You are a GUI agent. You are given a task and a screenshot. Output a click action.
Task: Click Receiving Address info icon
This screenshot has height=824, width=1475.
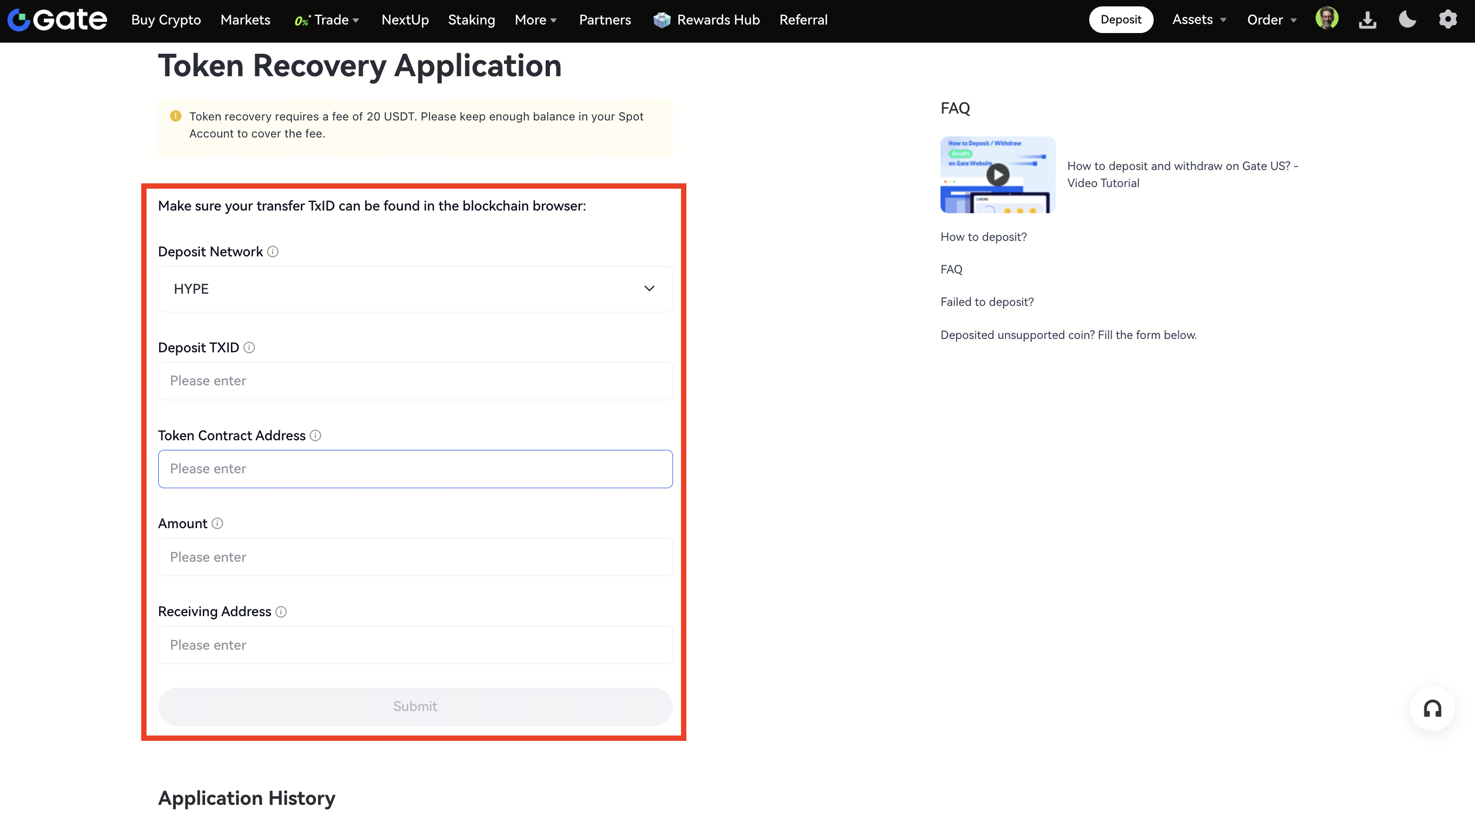pyautogui.click(x=281, y=611)
